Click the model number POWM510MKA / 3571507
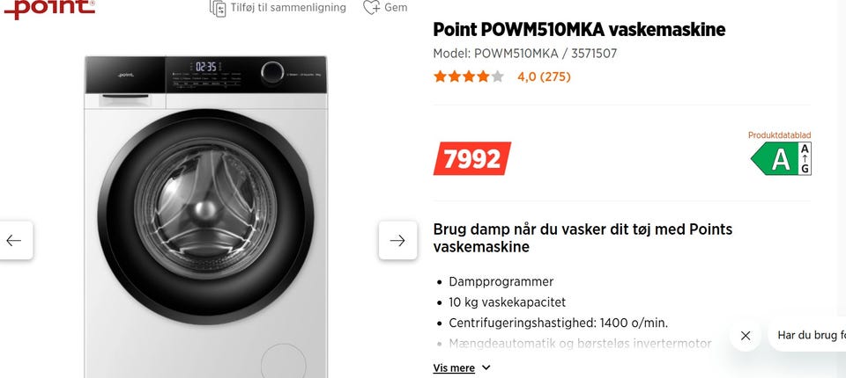This screenshot has width=846, height=378. point(524,53)
